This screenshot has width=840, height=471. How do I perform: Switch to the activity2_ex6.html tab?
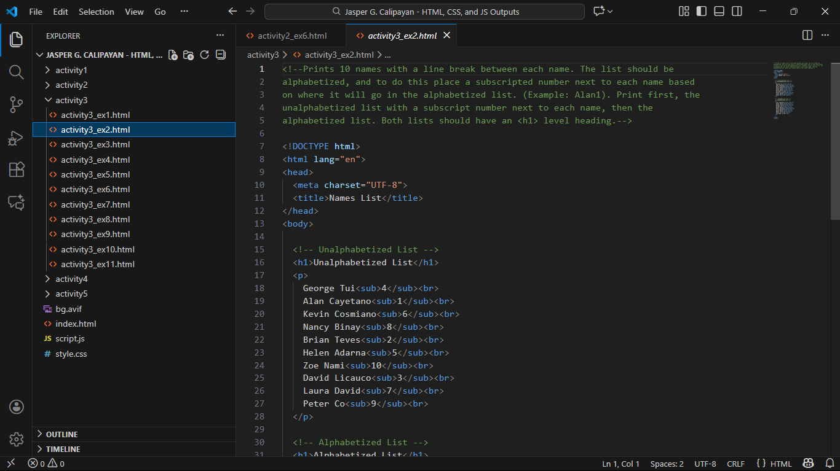(291, 36)
